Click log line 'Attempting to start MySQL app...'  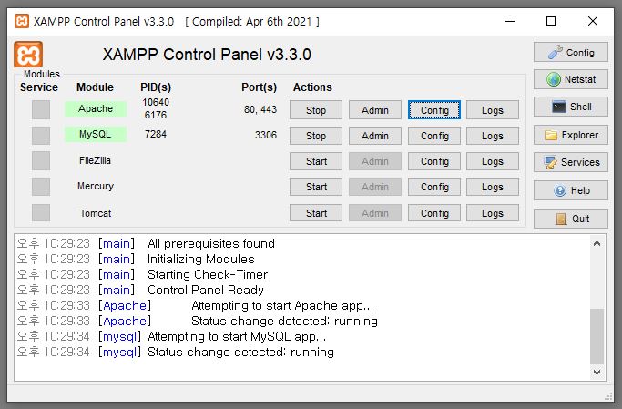point(237,337)
